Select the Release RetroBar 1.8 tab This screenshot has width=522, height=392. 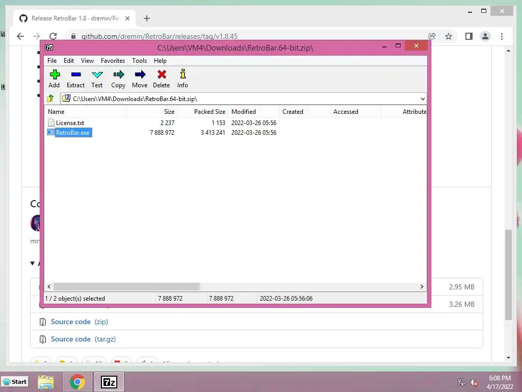75,18
